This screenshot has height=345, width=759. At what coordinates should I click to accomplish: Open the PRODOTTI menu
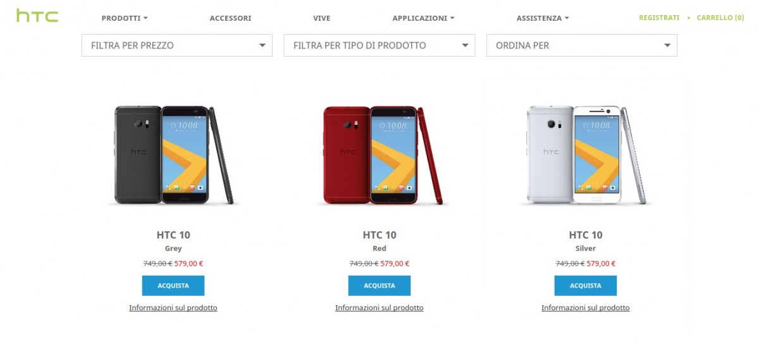click(x=125, y=18)
